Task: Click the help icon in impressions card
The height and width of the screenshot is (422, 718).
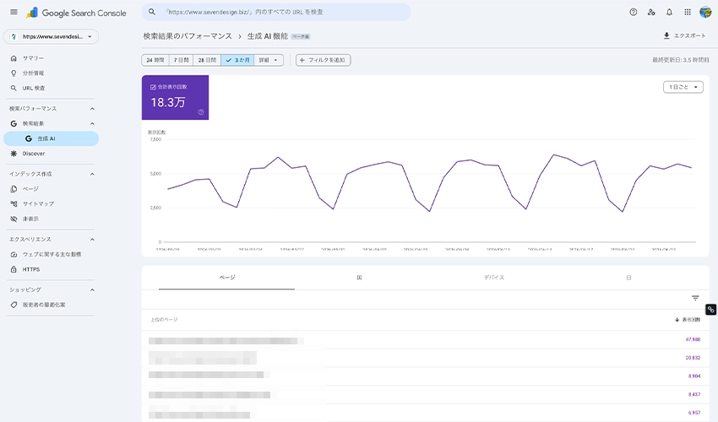Action: click(x=200, y=112)
